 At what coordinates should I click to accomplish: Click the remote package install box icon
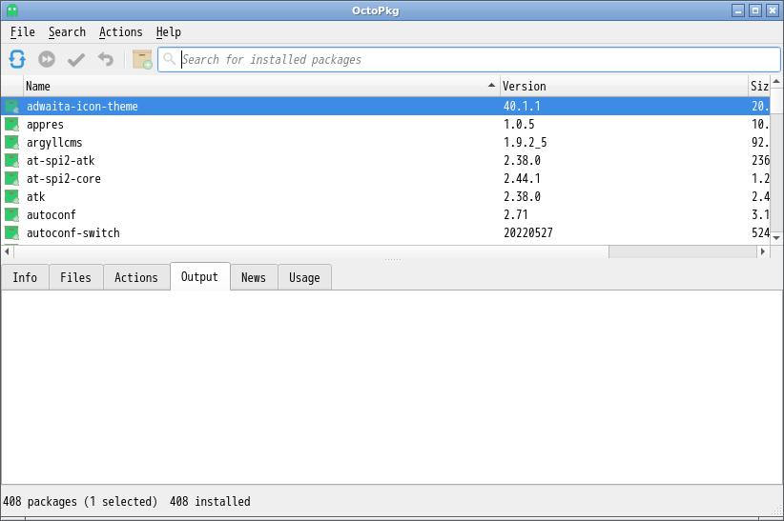click(142, 59)
